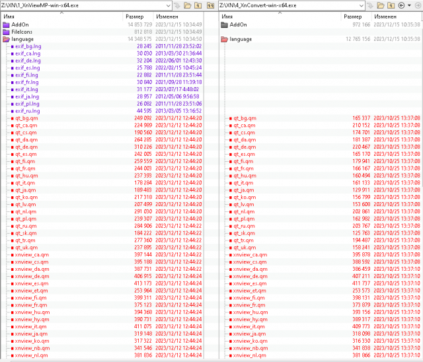Collapse the open language folder in left pane
This screenshot has height=362, width=423.
point(6,40)
